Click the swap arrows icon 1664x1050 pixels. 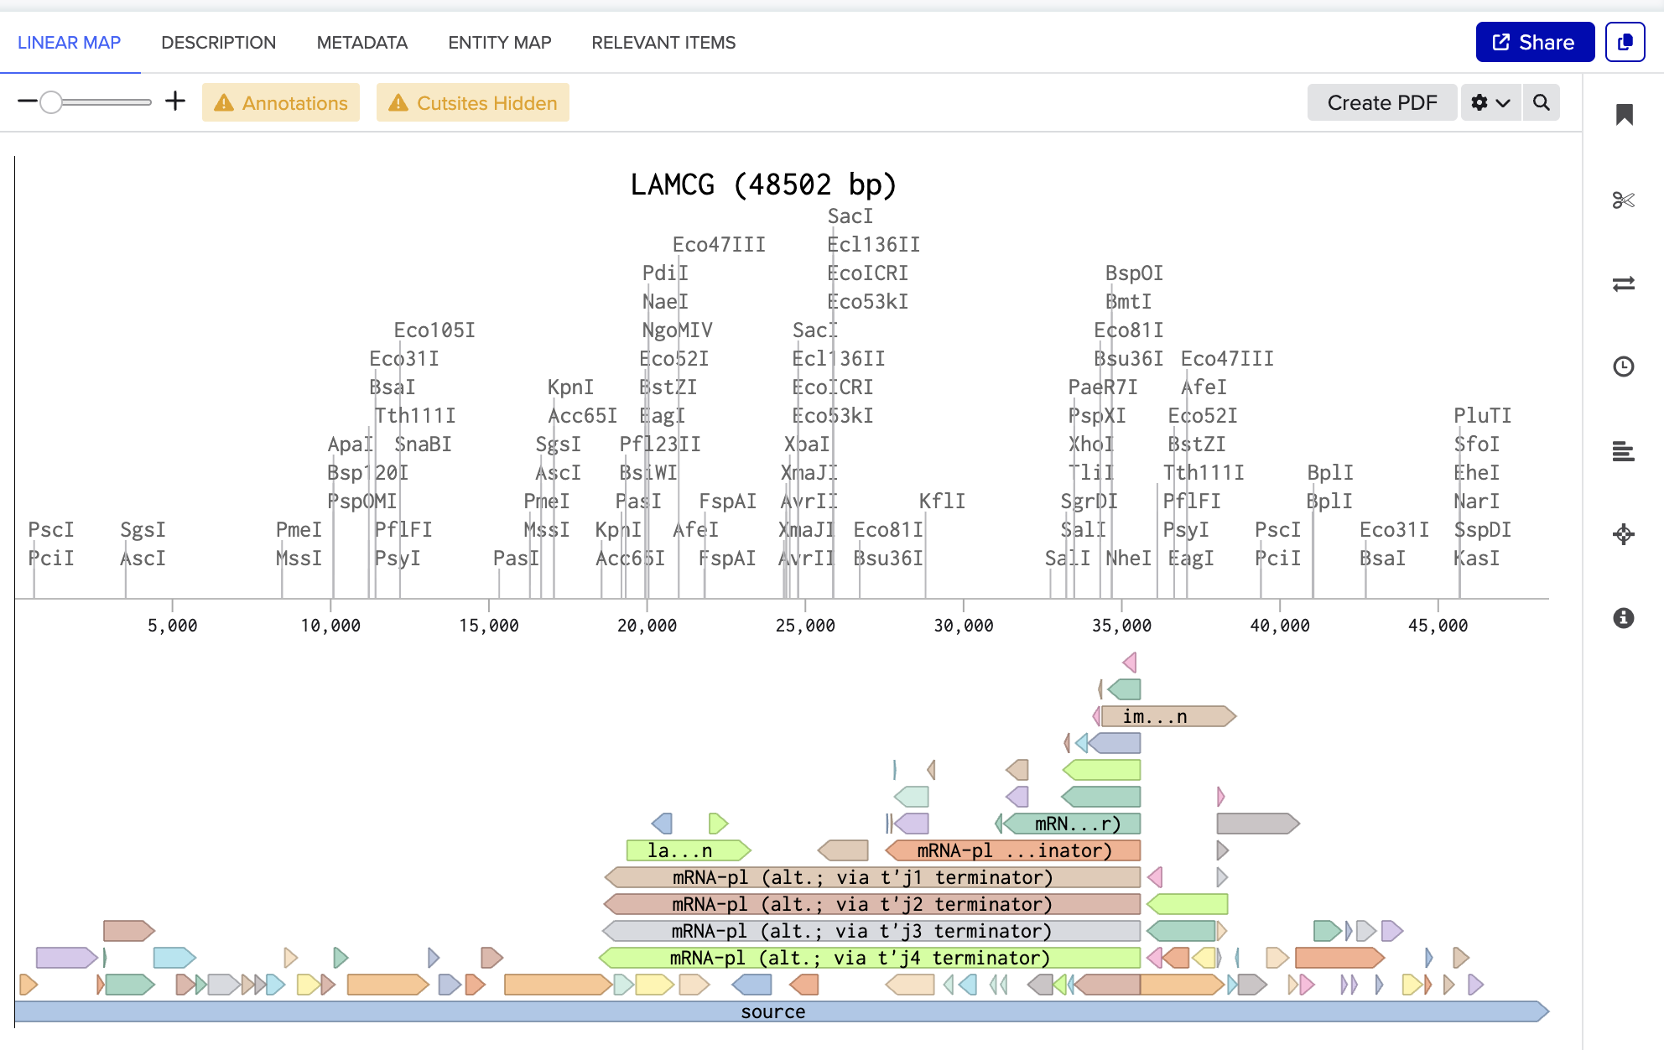click(1624, 283)
